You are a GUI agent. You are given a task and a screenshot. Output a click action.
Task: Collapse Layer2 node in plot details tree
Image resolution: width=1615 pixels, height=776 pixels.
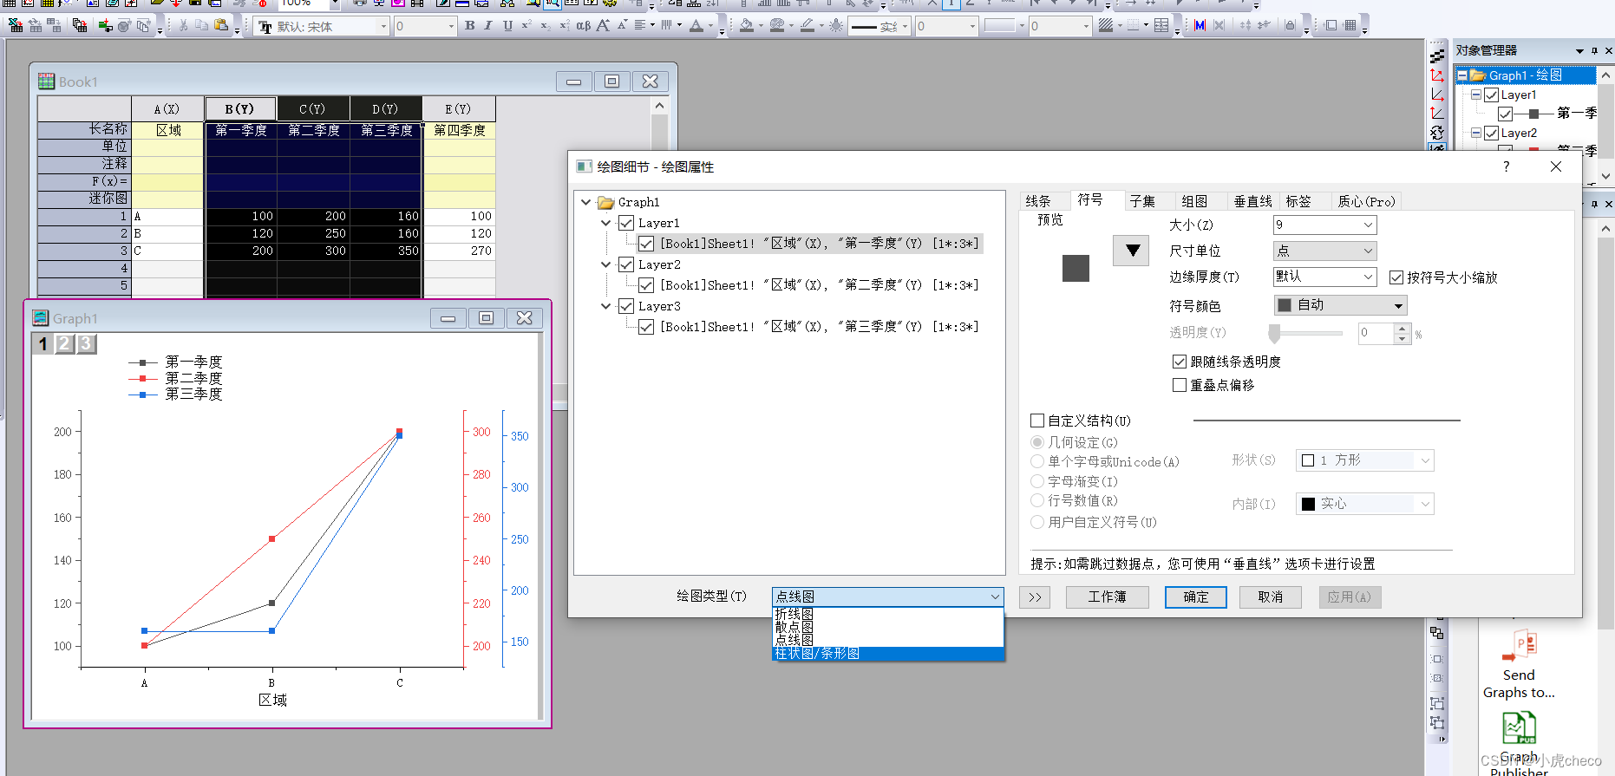point(606,264)
